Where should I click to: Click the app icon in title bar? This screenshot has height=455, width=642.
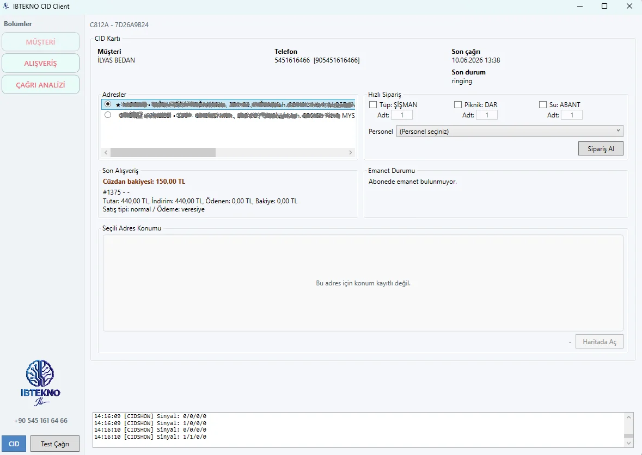(x=6, y=6)
